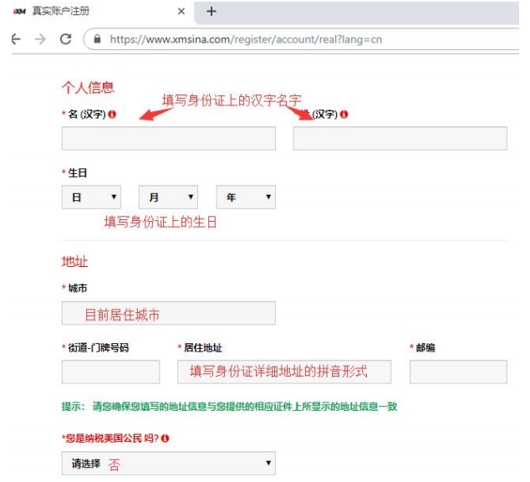This screenshot has width=530, height=482.
Task: Close the 真实账户注册 tab
Action: pos(181,12)
